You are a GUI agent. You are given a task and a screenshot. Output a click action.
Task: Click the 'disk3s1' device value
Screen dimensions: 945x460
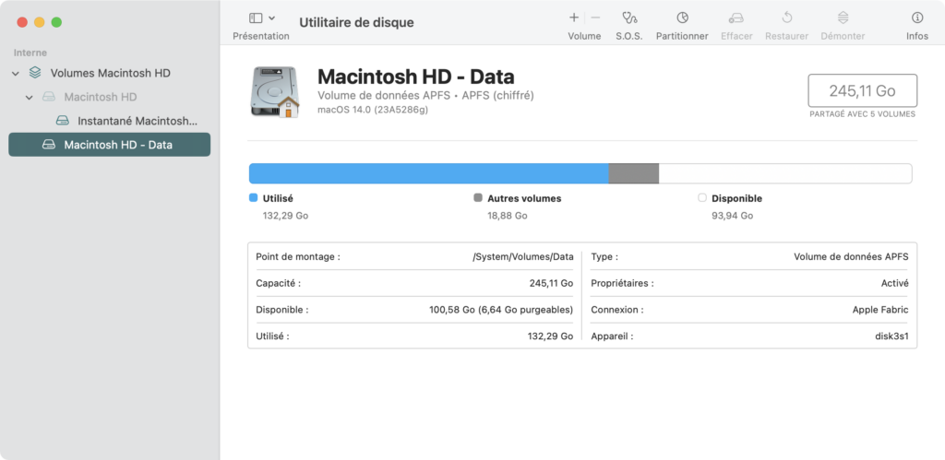coord(892,336)
